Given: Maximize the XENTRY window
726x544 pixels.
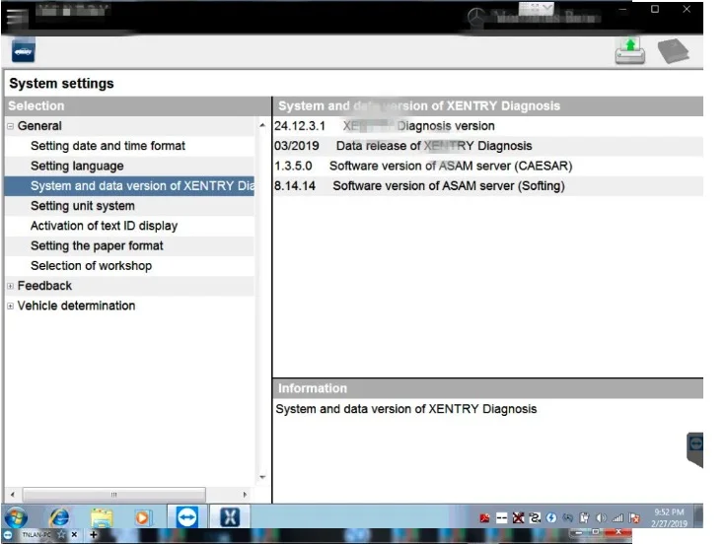Looking at the screenshot, I should pyautogui.click(x=655, y=9).
